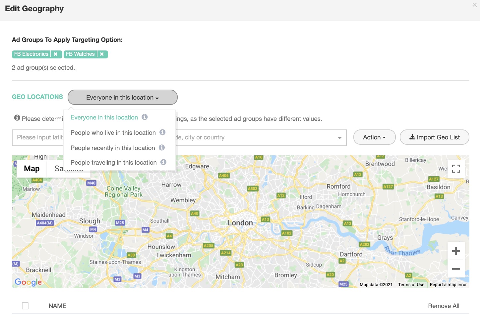Remove the FB Watches ad group tag
The image size is (480, 318).
click(102, 54)
